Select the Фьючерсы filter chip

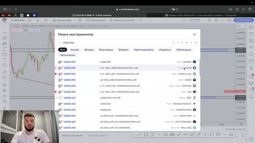pos(106,50)
